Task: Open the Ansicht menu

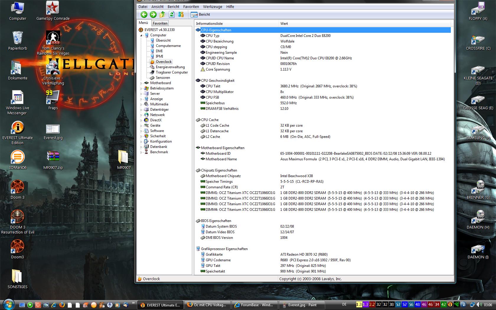Action: (157, 6)
